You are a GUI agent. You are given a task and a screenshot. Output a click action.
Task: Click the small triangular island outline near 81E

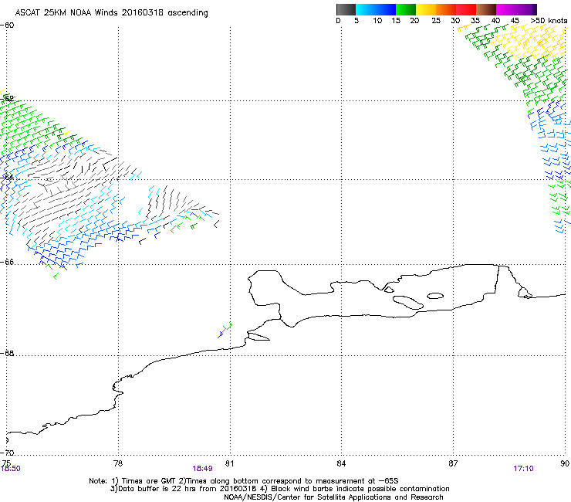(x=258, y=337)
